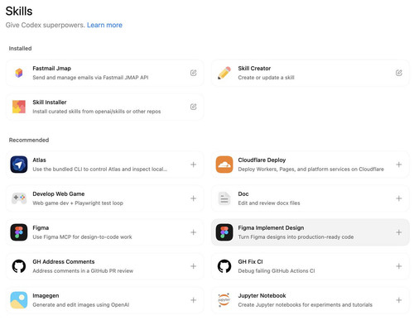The image size is (414, 320).
Task: Click 'Use the bundled CLI to control Atlas' description
Action: (100, 170)
